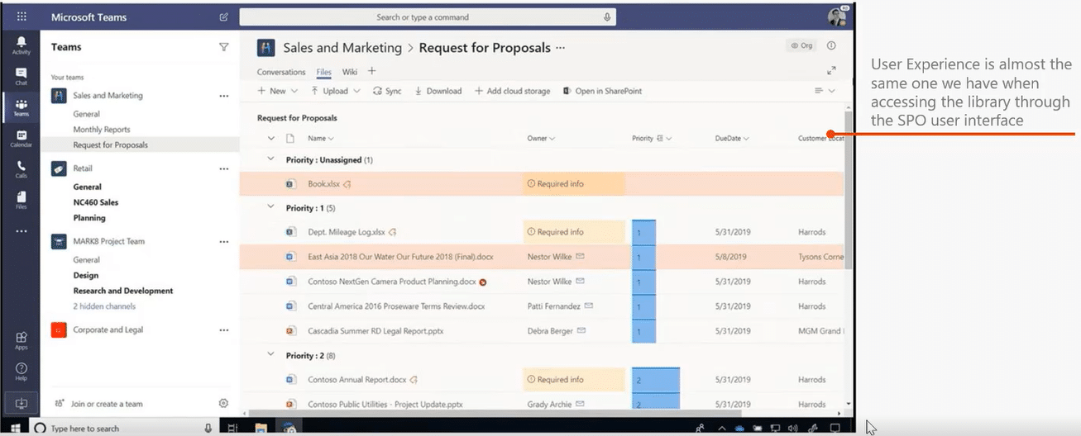Add a new tab with the plus icon
Viewport: 1081px width, 436px height.
point(372,72)
